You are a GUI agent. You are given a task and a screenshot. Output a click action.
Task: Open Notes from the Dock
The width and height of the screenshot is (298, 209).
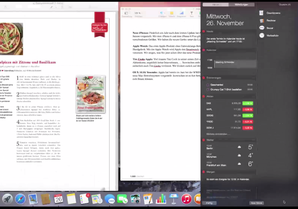[71, 199]
